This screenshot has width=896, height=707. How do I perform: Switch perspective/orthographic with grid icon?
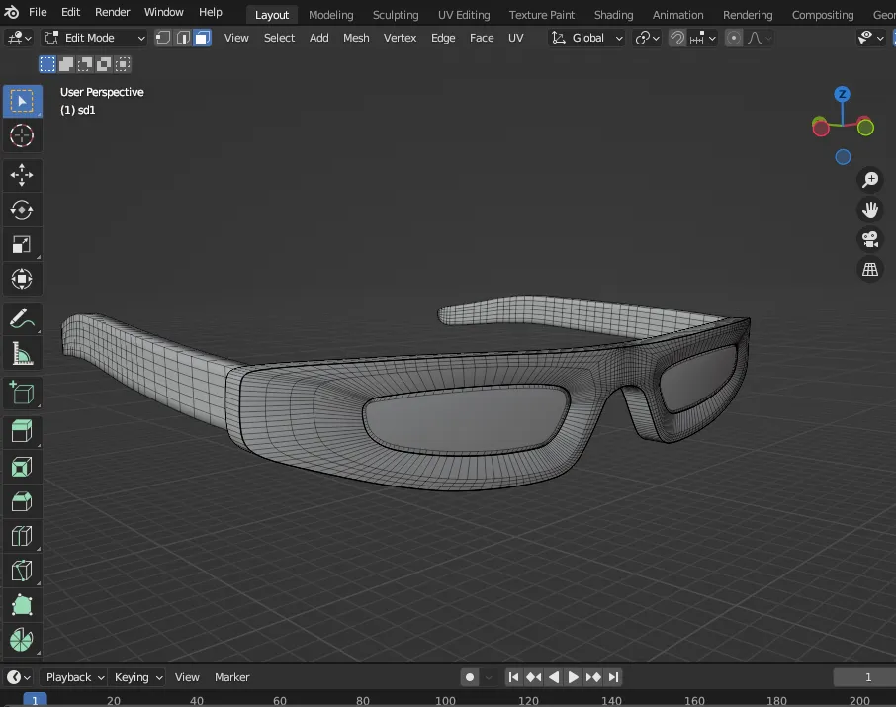click(870, 269)
